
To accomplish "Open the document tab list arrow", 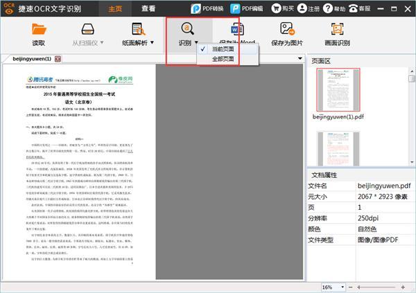I will [300, 58].
